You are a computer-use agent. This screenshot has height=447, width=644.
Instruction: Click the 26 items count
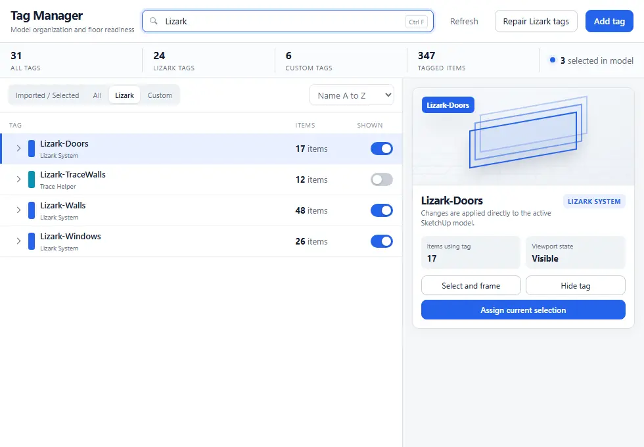tap(311, 241)
